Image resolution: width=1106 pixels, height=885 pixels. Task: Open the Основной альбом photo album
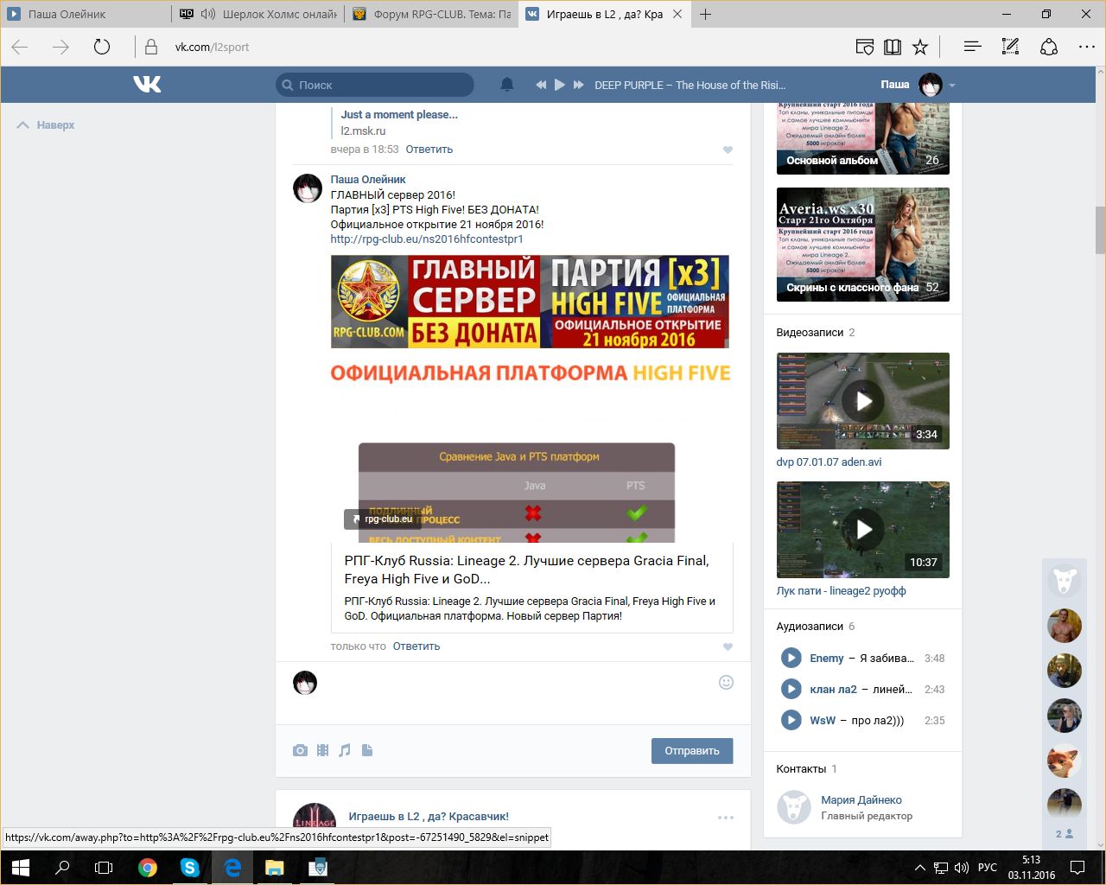pyautogui.click(x=863, y=137)
